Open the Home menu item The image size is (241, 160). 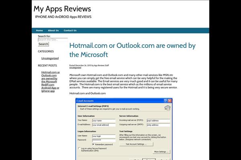coord(39,30)
